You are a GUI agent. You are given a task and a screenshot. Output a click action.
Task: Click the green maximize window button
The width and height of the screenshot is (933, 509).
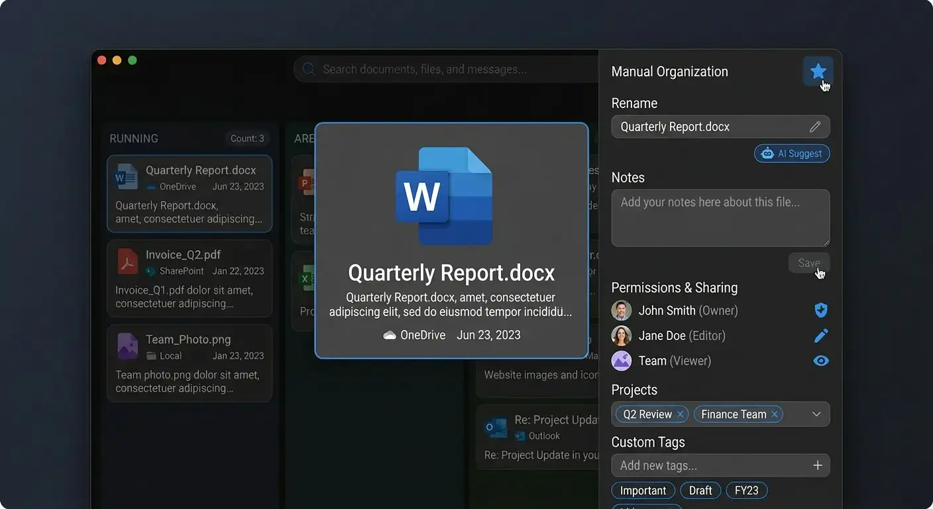pyautogui.click(x=133, y=60)
